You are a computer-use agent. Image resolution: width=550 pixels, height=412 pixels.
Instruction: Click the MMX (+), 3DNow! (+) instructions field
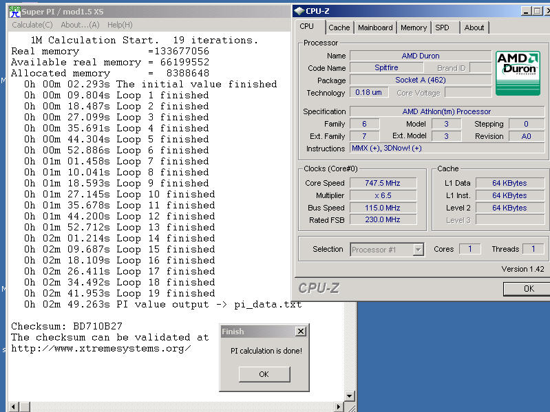pos(447,148)
